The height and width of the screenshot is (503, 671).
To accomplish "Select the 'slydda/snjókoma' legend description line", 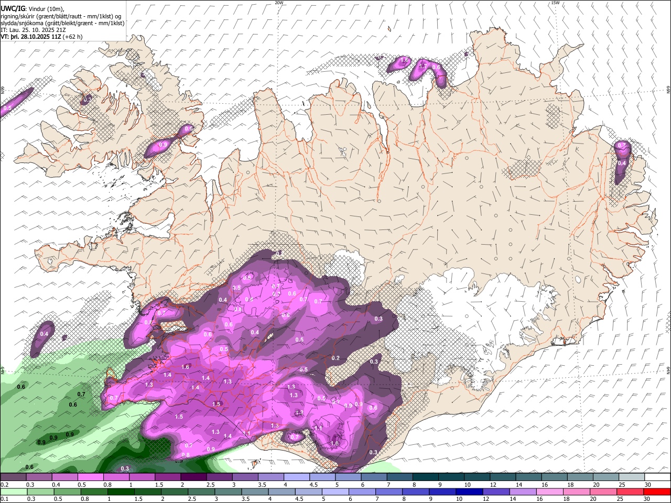I will coord(62,23).
